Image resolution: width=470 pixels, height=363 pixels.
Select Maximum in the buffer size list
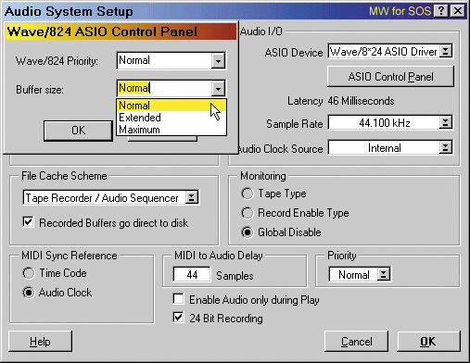(x=171, y=130)
